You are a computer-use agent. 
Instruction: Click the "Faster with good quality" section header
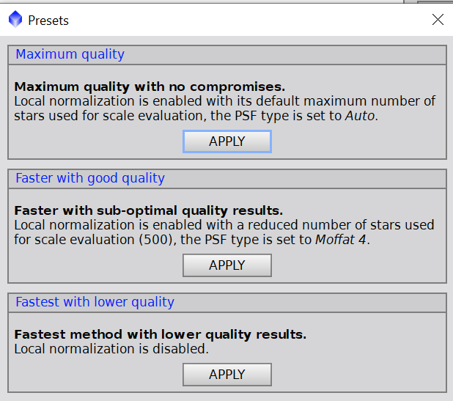pyautogui.click(x=90, y=178)
